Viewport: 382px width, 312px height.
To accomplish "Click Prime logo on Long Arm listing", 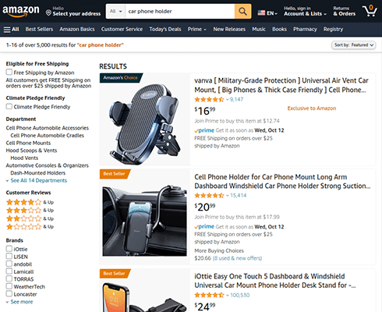I will pos(204,226).
